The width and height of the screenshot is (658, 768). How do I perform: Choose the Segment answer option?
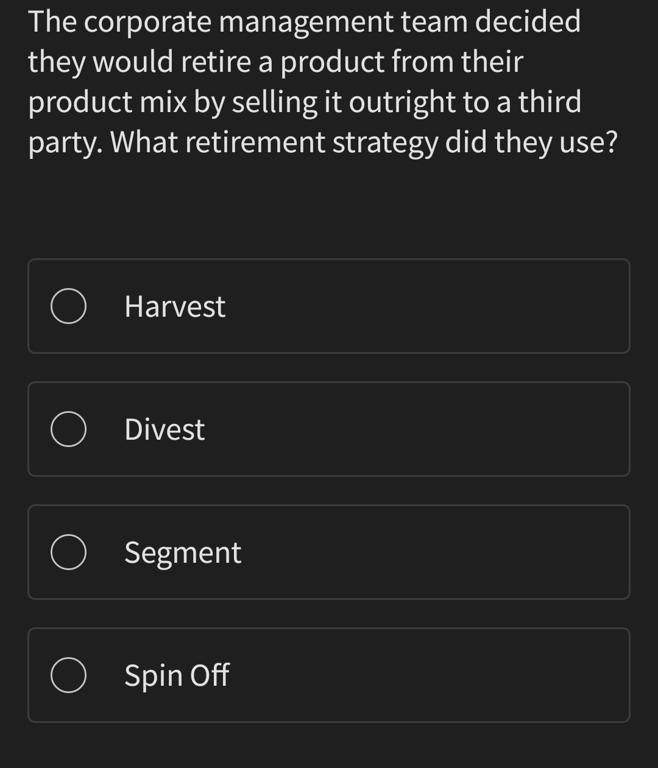pos(329,552)
